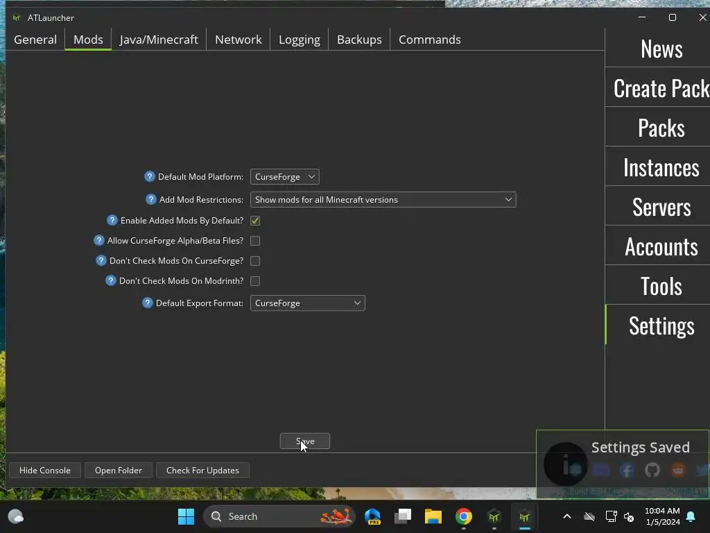
Task: Click help icon for Don't Check Mods On Modrinth
Action: click(x=110, y=280)
